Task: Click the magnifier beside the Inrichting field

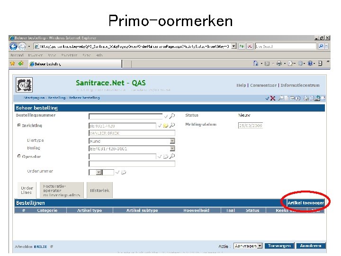Action: coord(172,125)
